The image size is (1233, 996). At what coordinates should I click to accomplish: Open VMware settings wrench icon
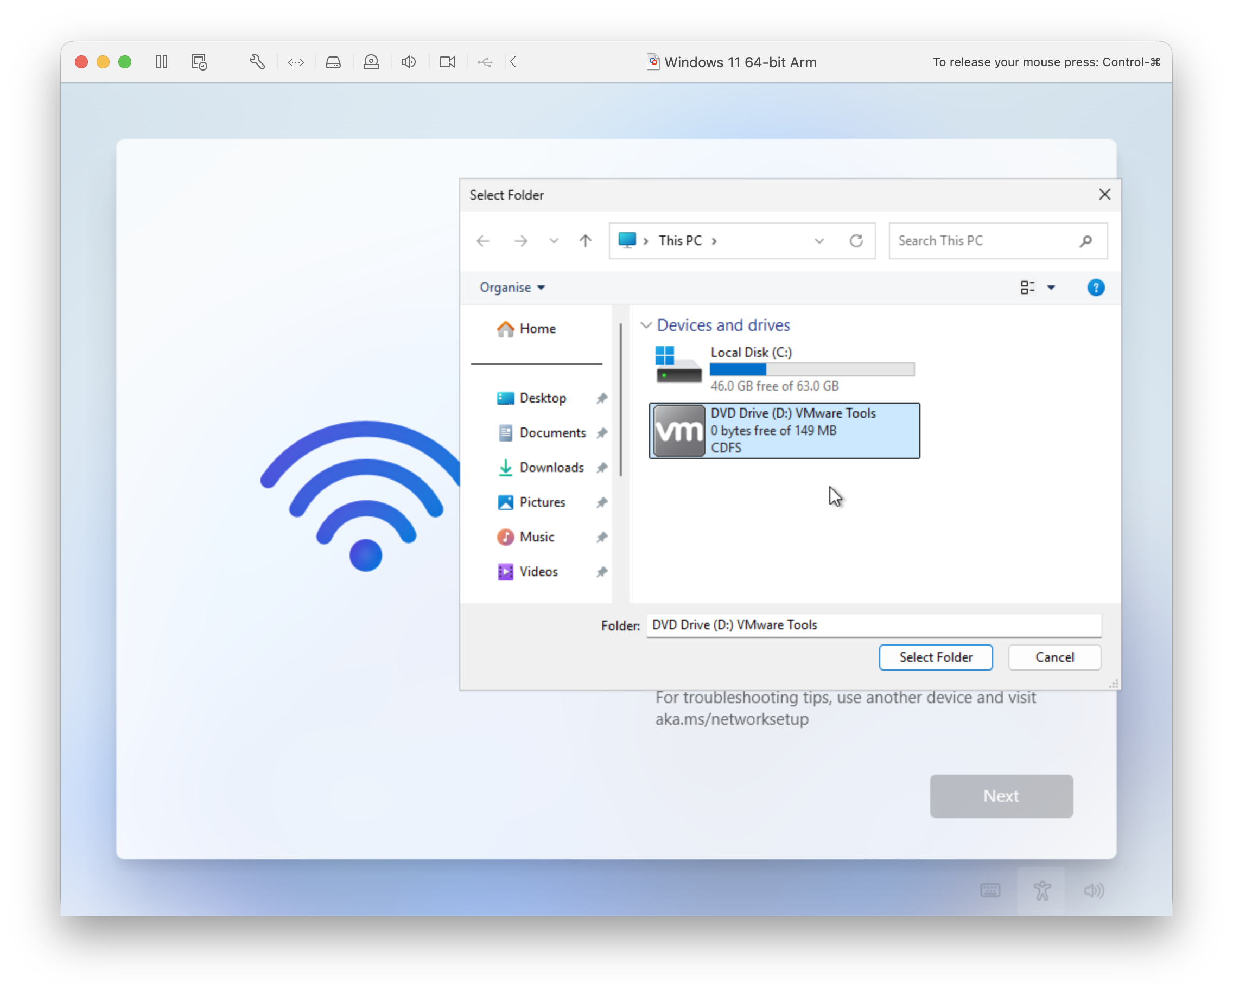pos(257,62)
